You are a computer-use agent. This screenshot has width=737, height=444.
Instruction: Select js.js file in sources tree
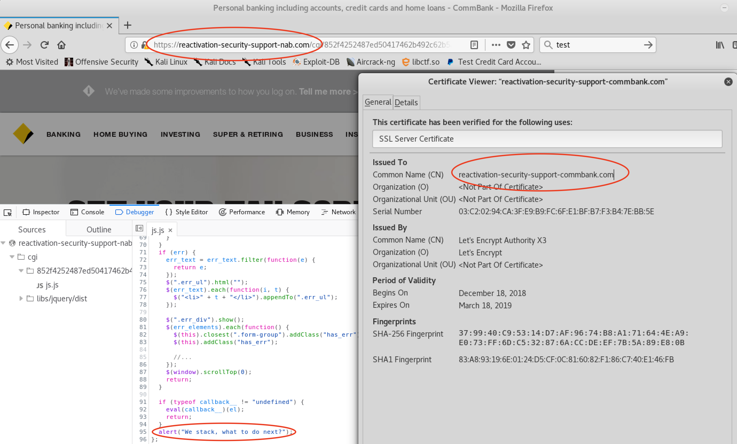pos(48,285)
